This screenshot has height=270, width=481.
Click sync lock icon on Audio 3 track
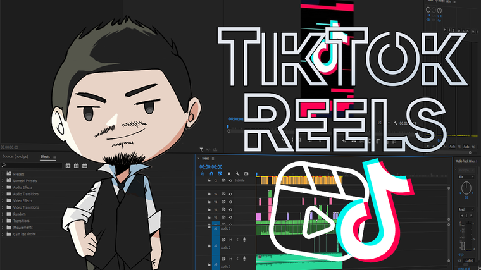tap(223, 259)
